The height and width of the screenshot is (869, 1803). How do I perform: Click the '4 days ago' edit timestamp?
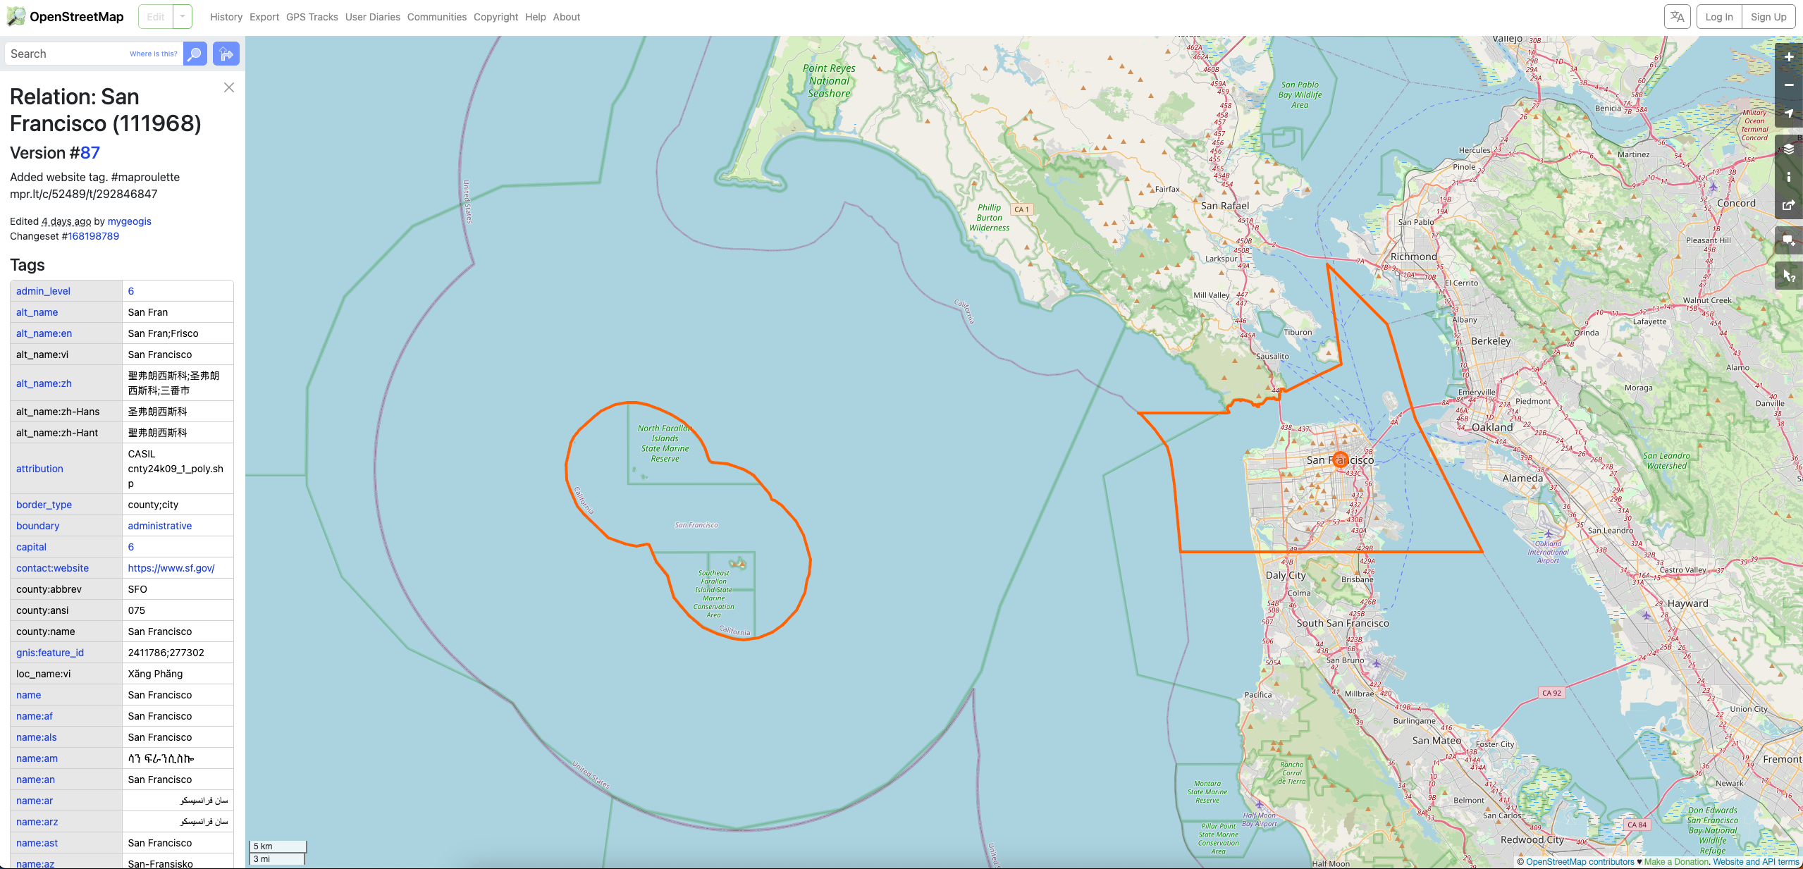pyautogui.click(x=66, y=221)
